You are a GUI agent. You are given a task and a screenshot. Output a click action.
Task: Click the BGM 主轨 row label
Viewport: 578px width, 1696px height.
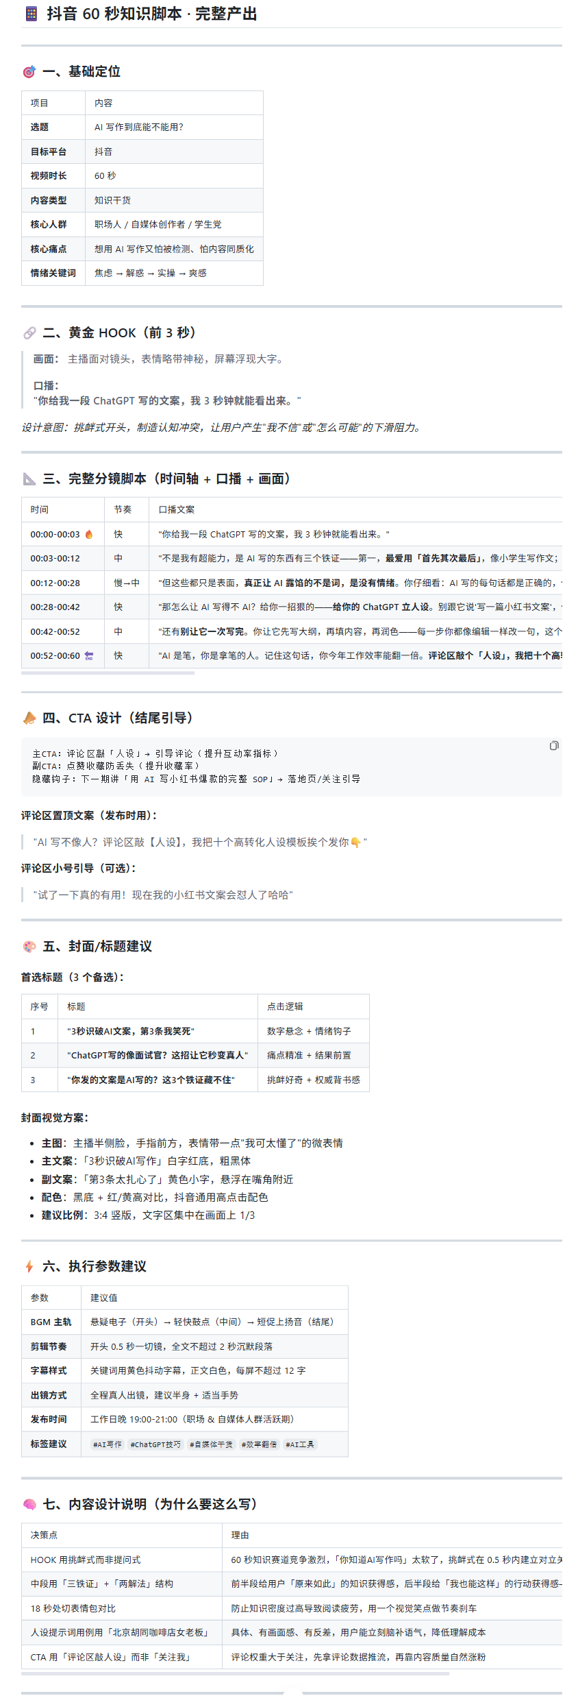coord(51,1322)
